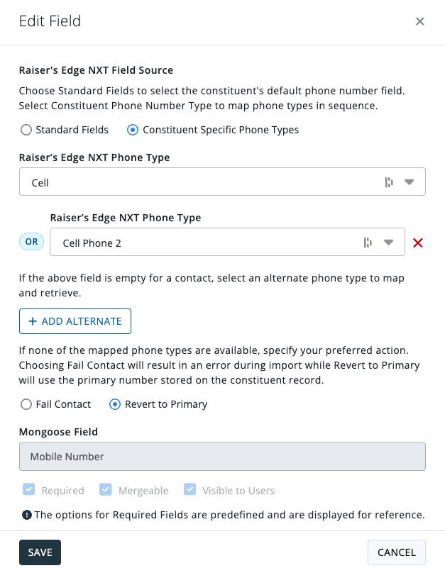Toggle the Visible to Users checkbox
This screenshot has width=445, height=573.
coord(189,489)
